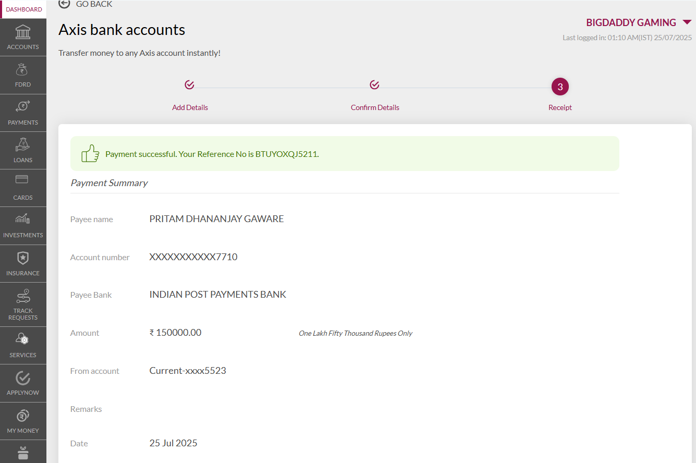Screen dimensions: 696x463
Task: Select the Add Details step label
Action: coord(190,107)
